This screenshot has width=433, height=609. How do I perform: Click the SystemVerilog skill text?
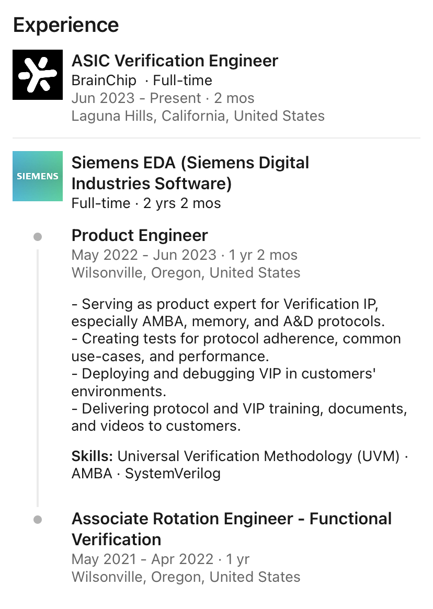(x=173, y=474)
